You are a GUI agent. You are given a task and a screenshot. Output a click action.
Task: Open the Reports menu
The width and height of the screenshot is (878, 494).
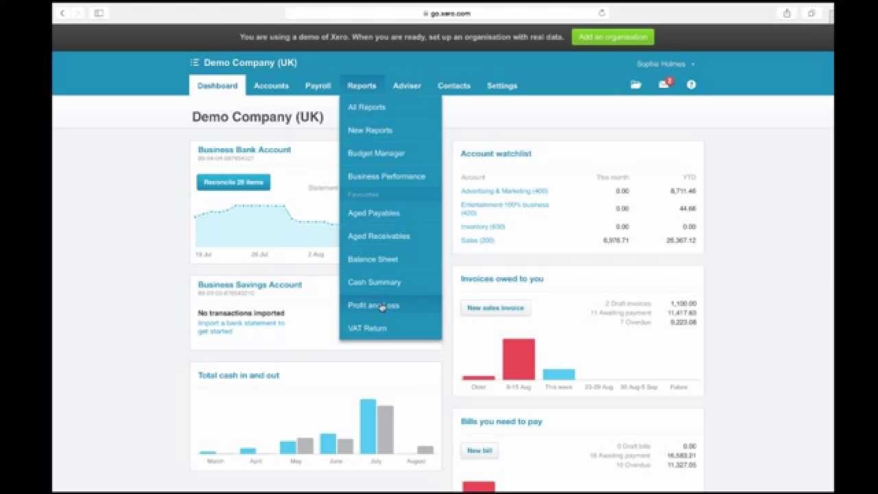[361, 86]
